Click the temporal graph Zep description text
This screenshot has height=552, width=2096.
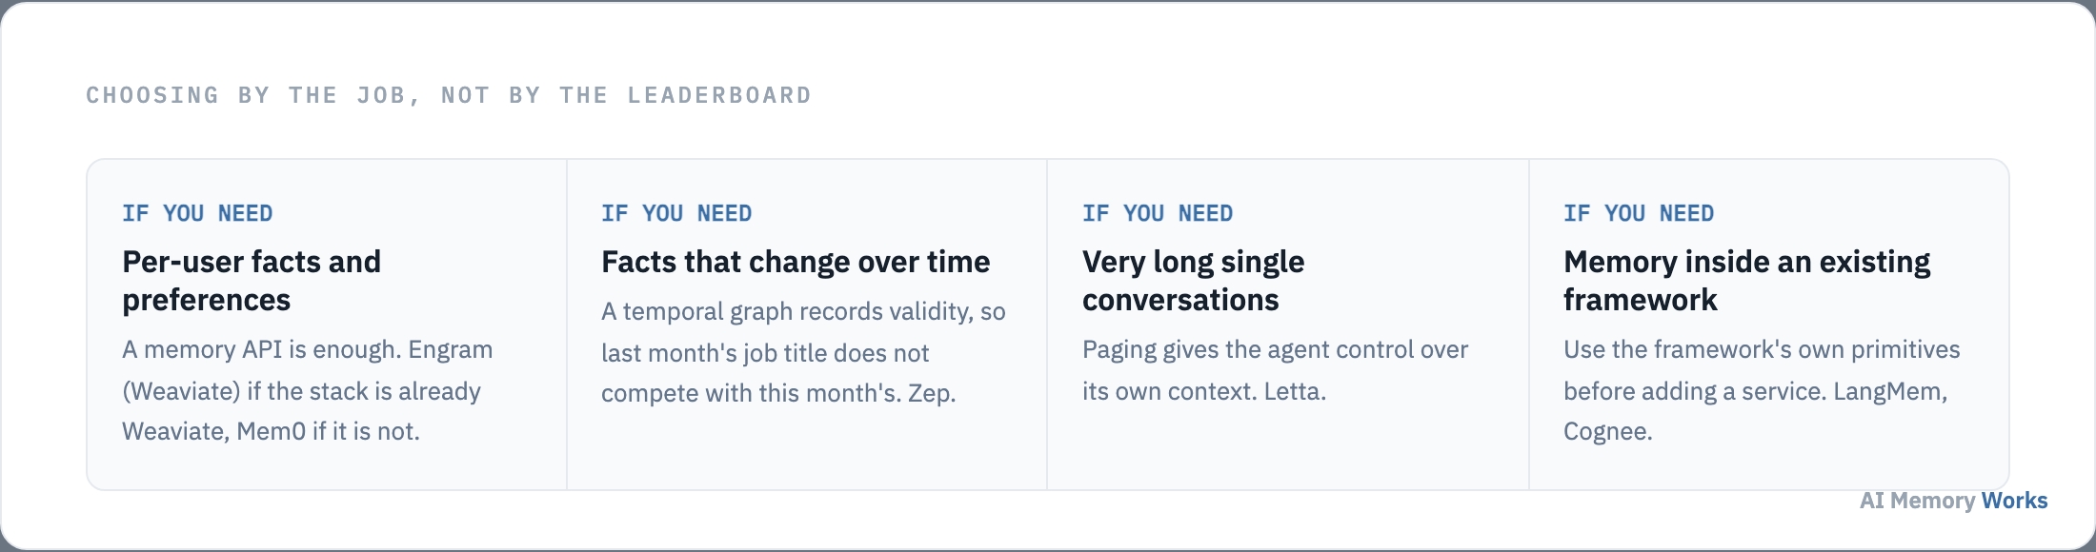(x=803, y=352)
